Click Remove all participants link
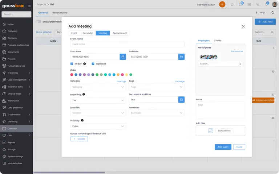Viewport: 279px width, 174px height. (x=237, y=51)
